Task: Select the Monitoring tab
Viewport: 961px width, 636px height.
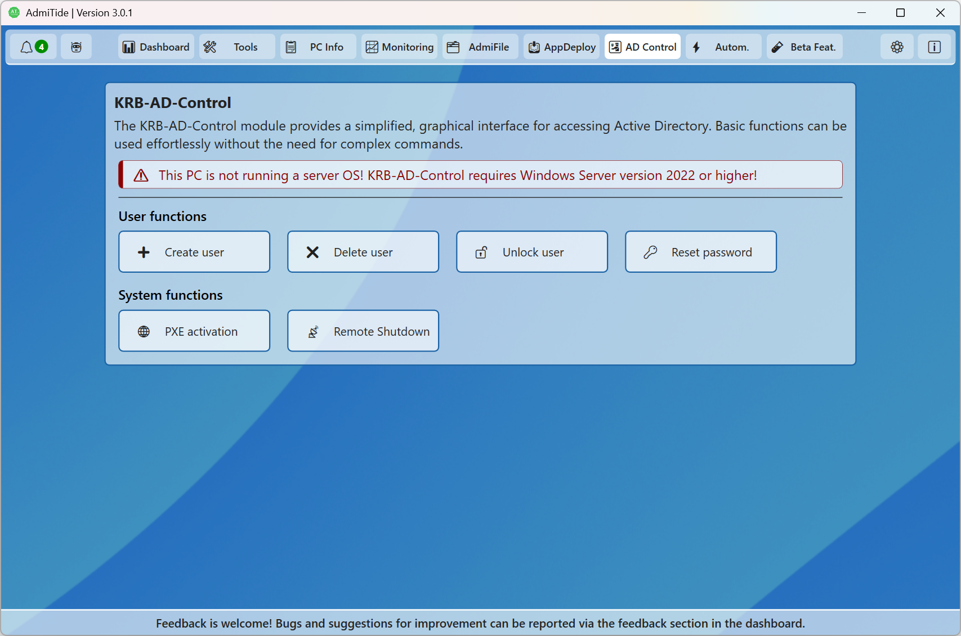Action: click(x=400, y=47)
